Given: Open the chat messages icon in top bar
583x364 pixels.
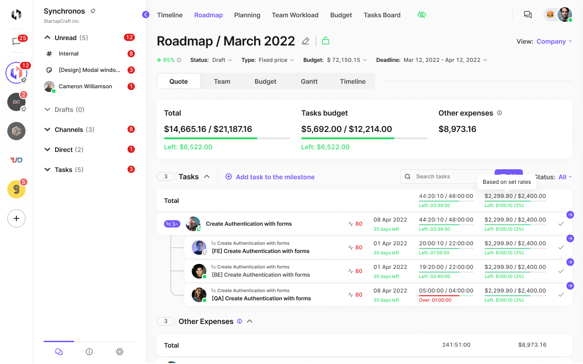Looking at the screenshot, I should tap(528, 15).
